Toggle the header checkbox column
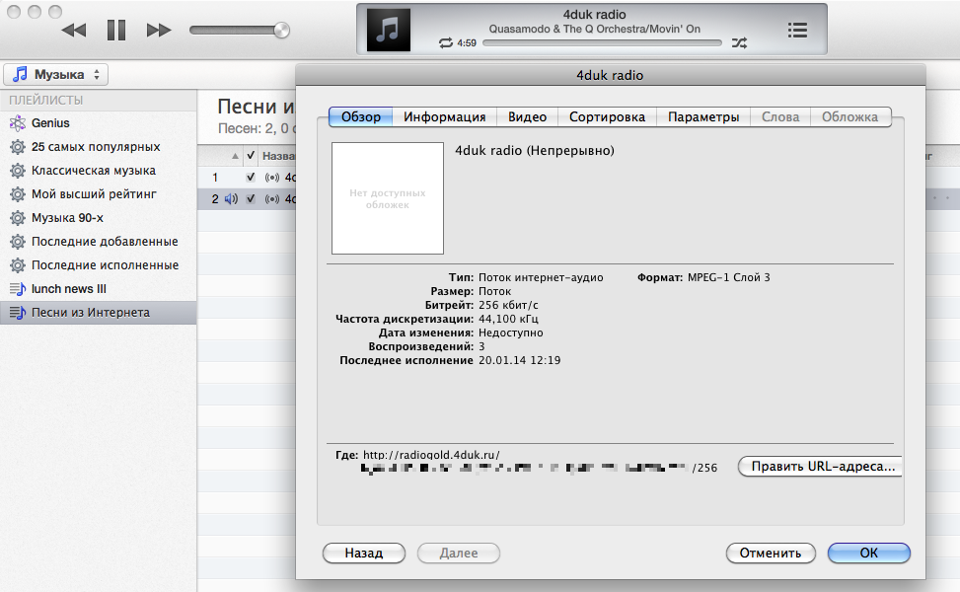960x592 pixels. coord(251,156)
